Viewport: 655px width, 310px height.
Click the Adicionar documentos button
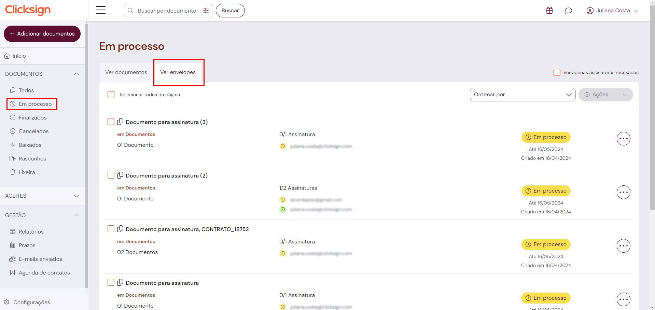coord(42,34)
